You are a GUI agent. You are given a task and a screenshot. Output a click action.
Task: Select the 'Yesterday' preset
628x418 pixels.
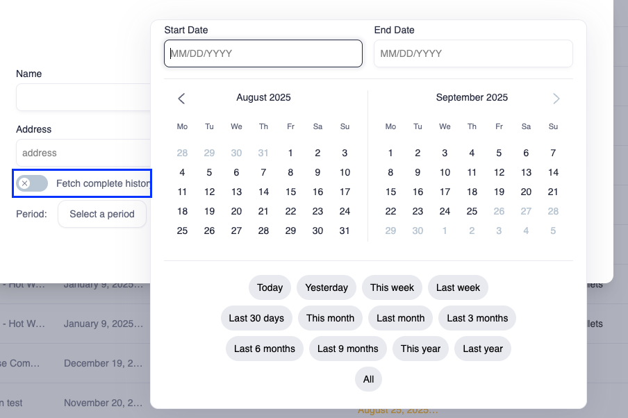click(x=326, y=287)
